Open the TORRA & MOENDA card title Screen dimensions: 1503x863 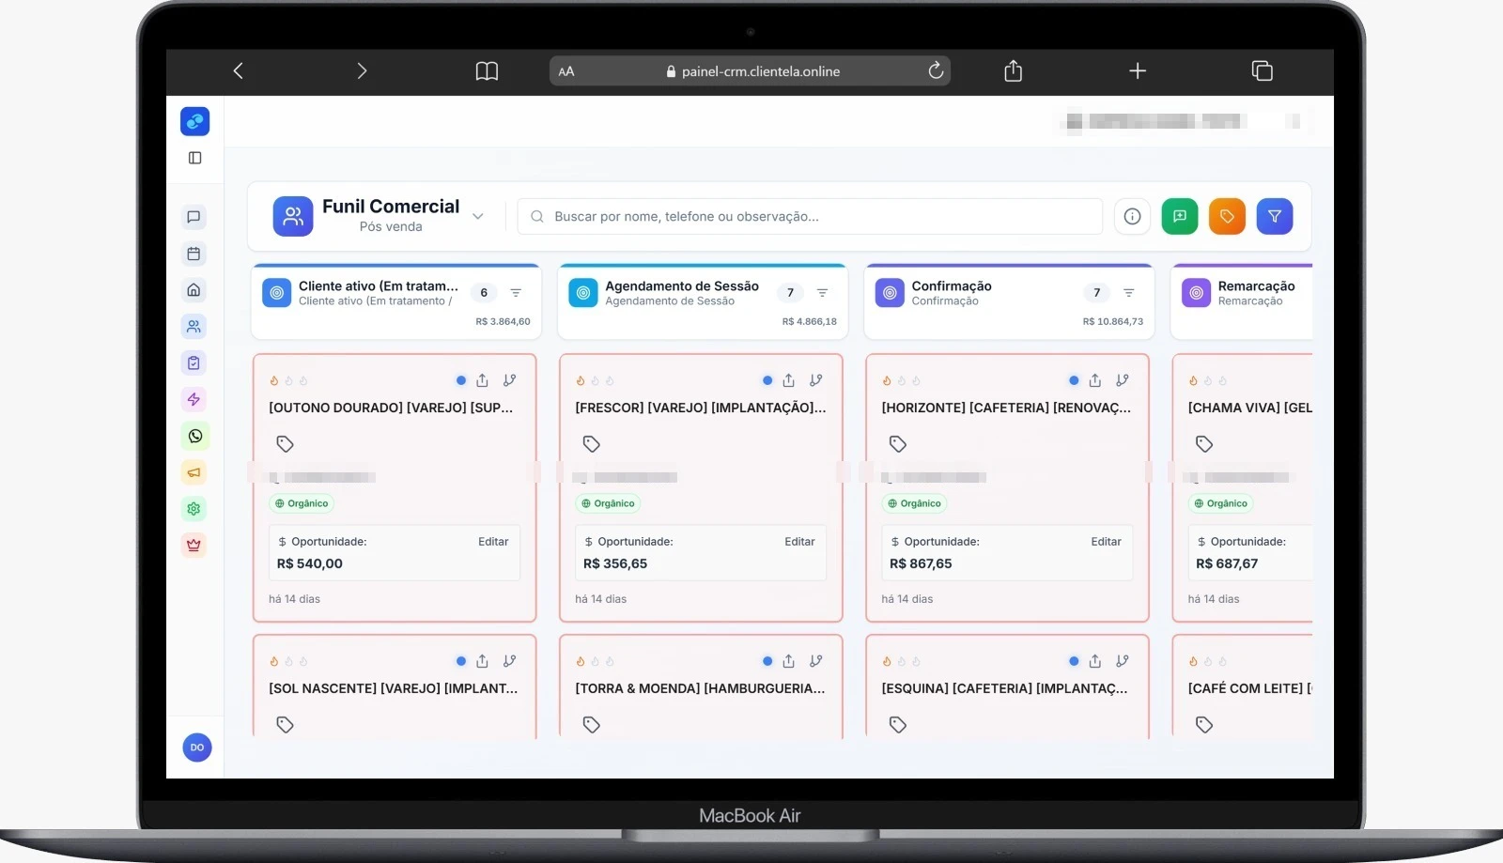(700, 688)
